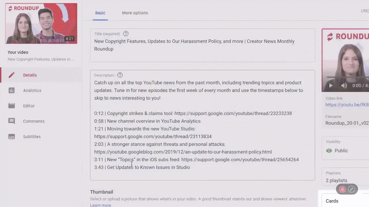Click into the Title text field
The image size is (369, 207).
pos(203,45)
